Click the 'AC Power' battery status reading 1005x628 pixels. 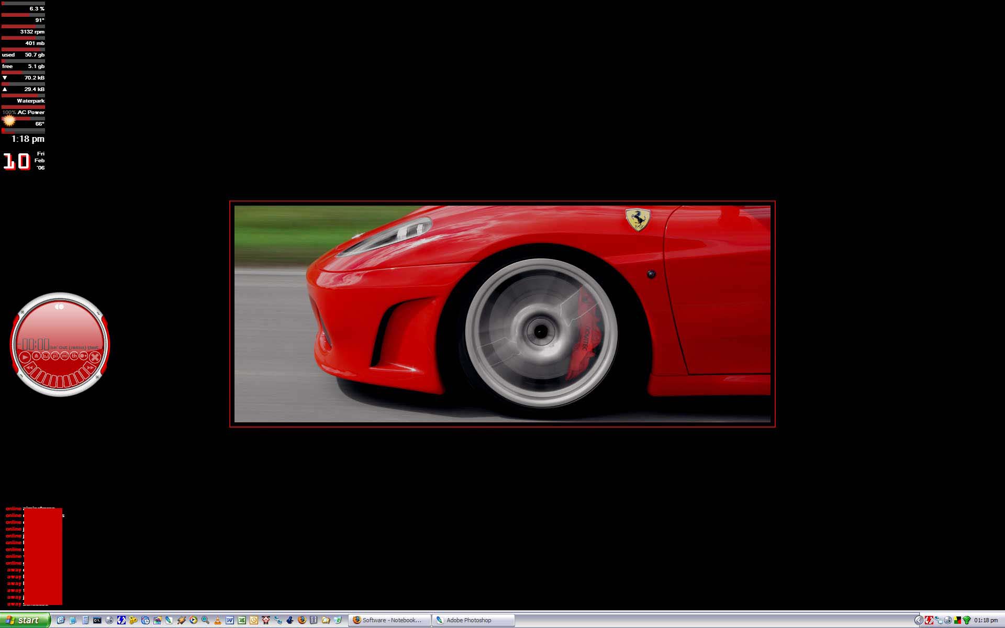[x=31, y=113]
